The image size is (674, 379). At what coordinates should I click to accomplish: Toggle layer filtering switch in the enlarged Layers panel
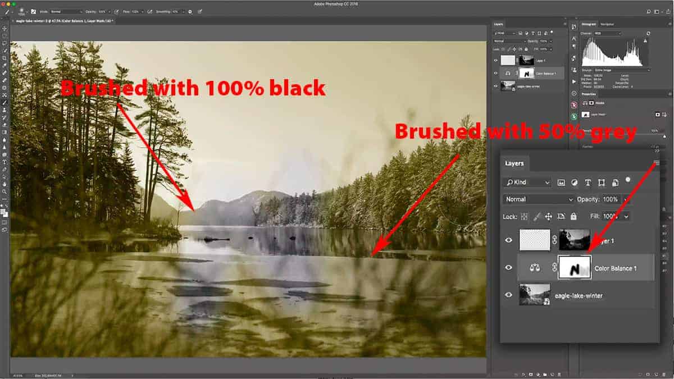pos(628,180)
